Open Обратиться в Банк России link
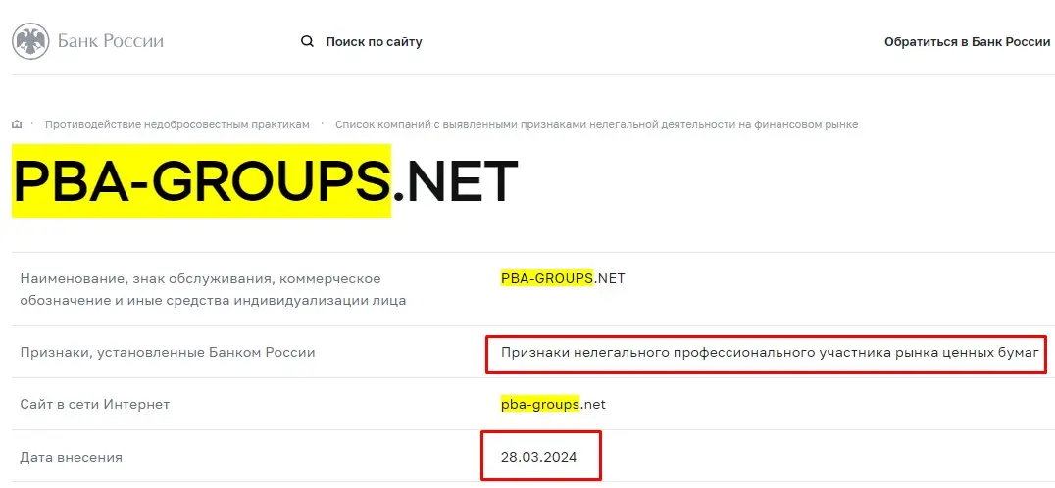 point(967,42)
